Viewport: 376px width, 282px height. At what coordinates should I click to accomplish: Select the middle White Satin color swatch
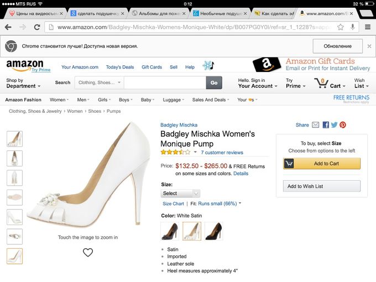tap(192, 231)
